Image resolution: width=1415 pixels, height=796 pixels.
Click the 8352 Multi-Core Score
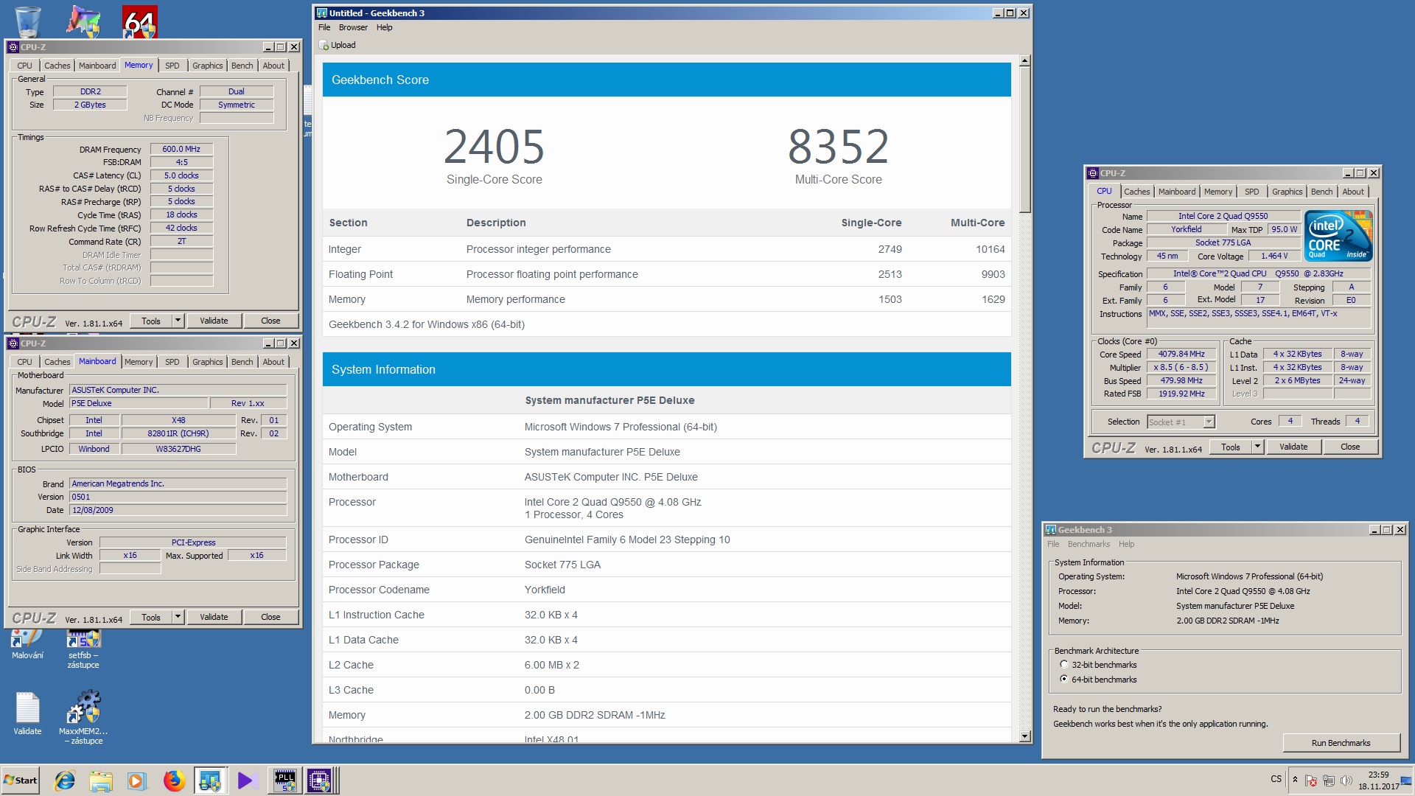click(x=838, y=147)
